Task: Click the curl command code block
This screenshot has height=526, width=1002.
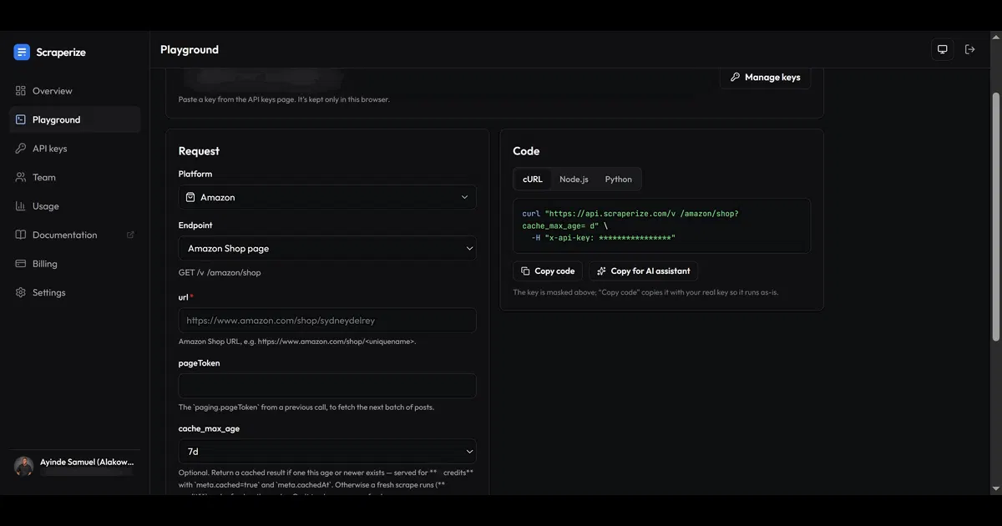Action: [x=662, y=225]
